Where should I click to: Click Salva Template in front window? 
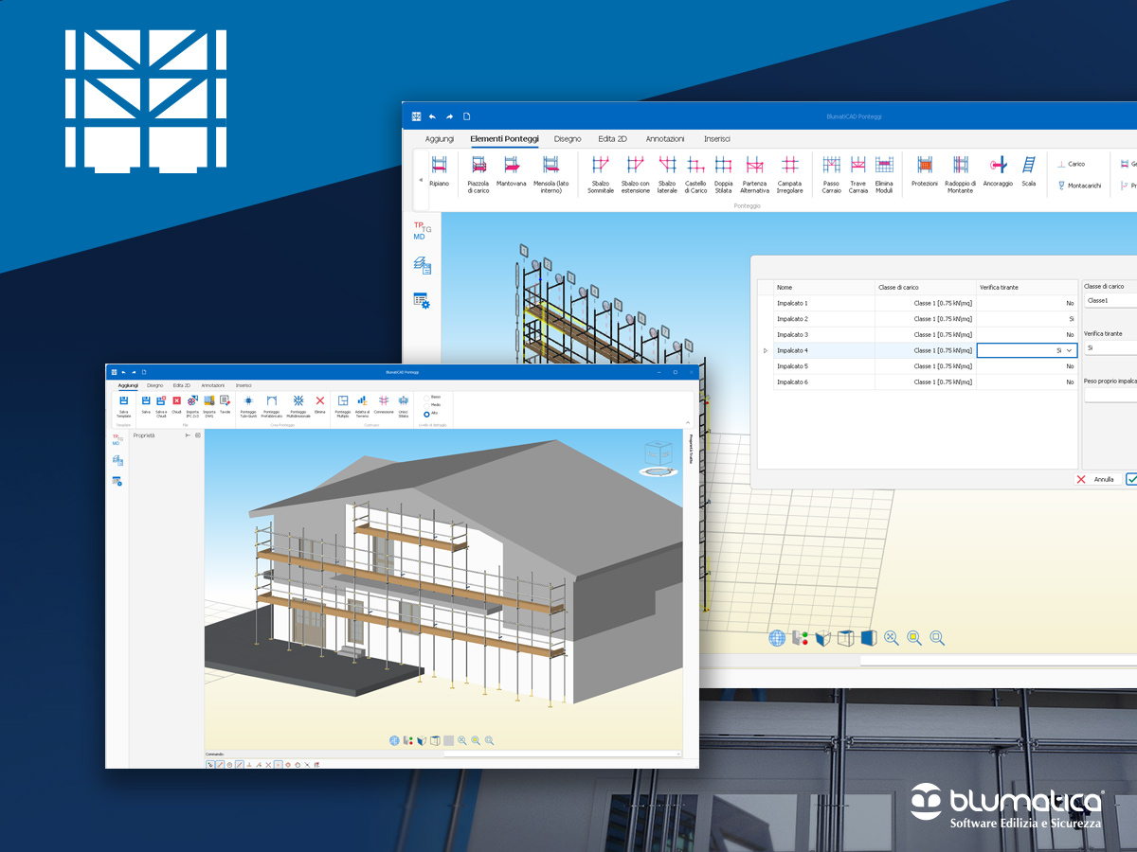(124, 406)
